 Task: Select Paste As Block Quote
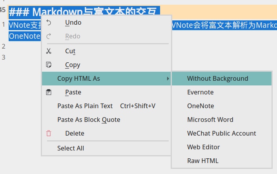(89, 120)
